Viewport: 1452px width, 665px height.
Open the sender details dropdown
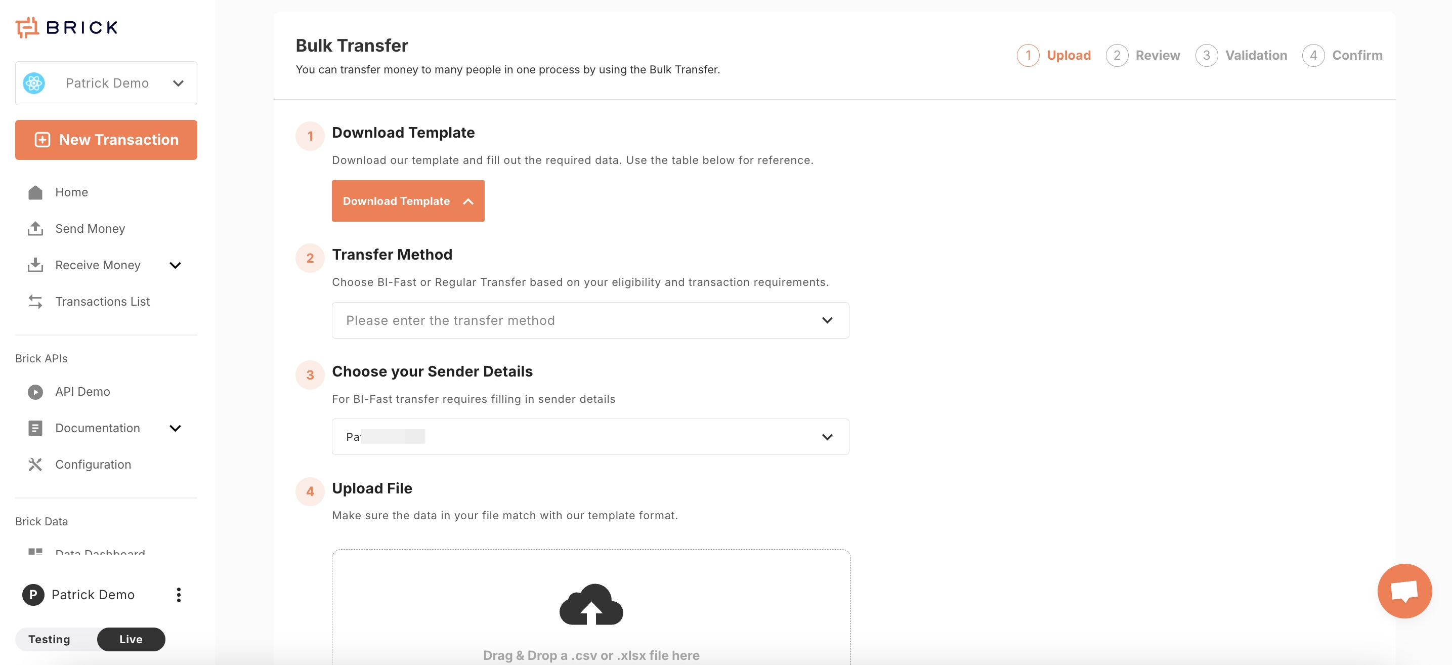click(590, 437)
